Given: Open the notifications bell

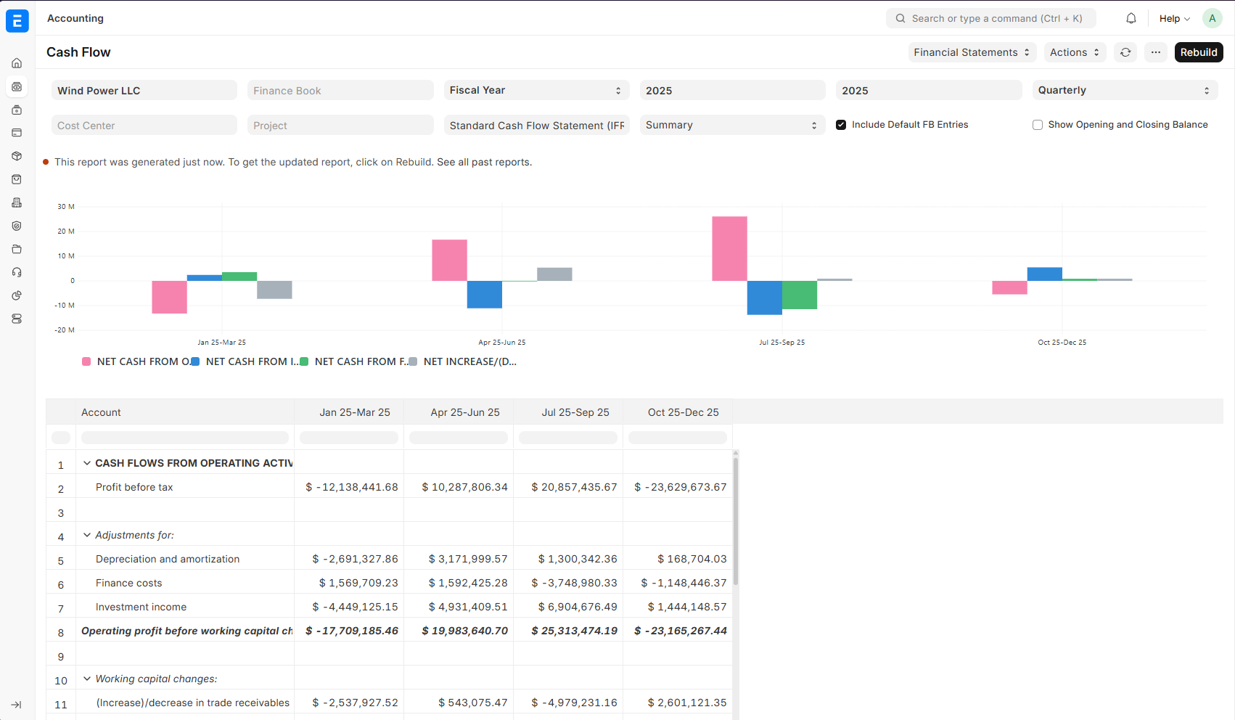Looking at the screenshot, I should pos(1131,19).
